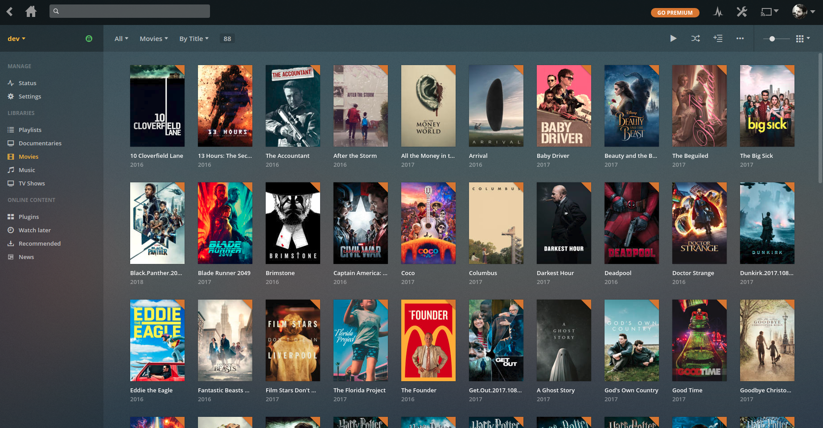823x428 pixels.
Task: Open the Eddie the Eagle poster
Action: [x=157, y=340]
